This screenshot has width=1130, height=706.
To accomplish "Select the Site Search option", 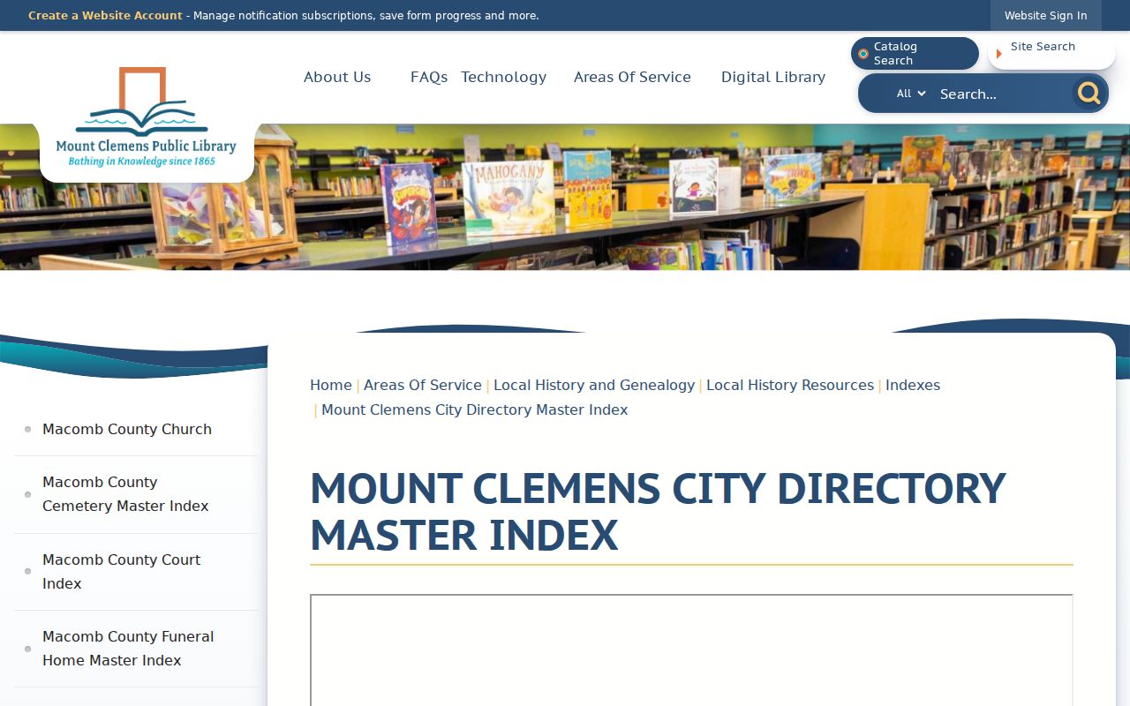I will 1051,53.
